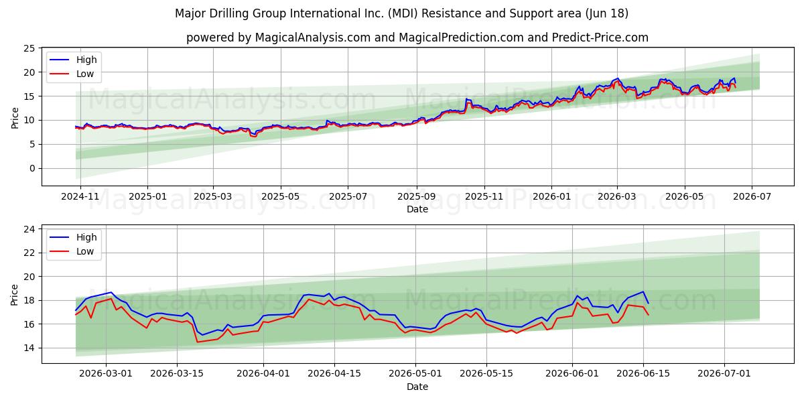Click the '25' y-axis tick in the top chart
Screen dimensions: 804x402
[29, 48]
